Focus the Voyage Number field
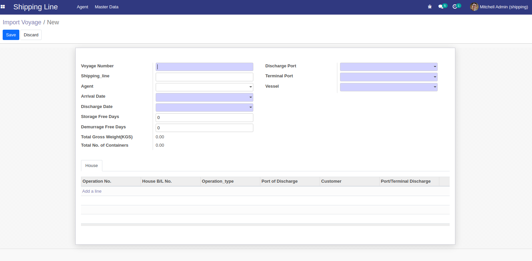Screen dimensions: 532x261 pos(204,67)
